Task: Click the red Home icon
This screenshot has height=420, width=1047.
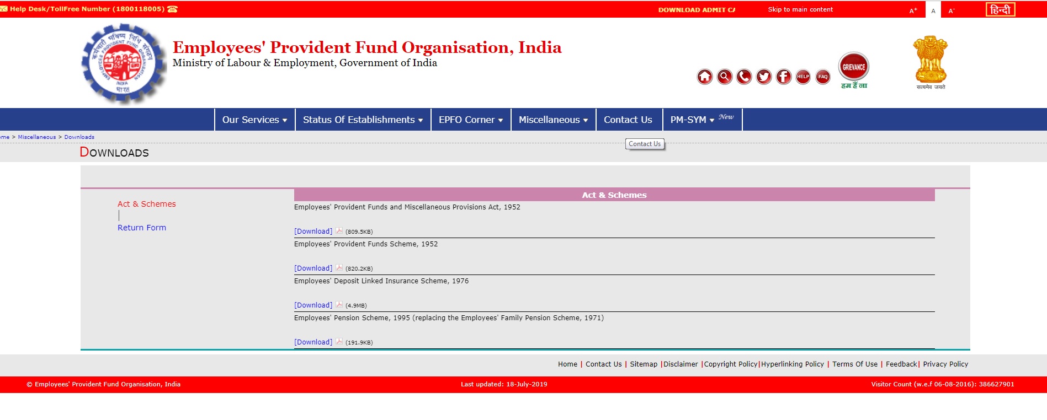Action: pos(704,77)
